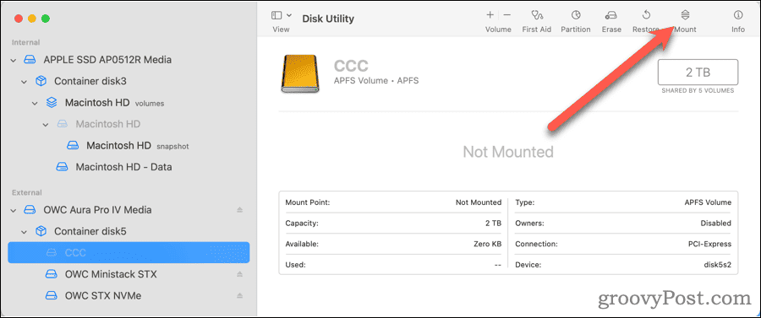761x318 pixels.
Task: Collapse Macintosh HD volumes group chevron
Action: click(x=35, y=103)
